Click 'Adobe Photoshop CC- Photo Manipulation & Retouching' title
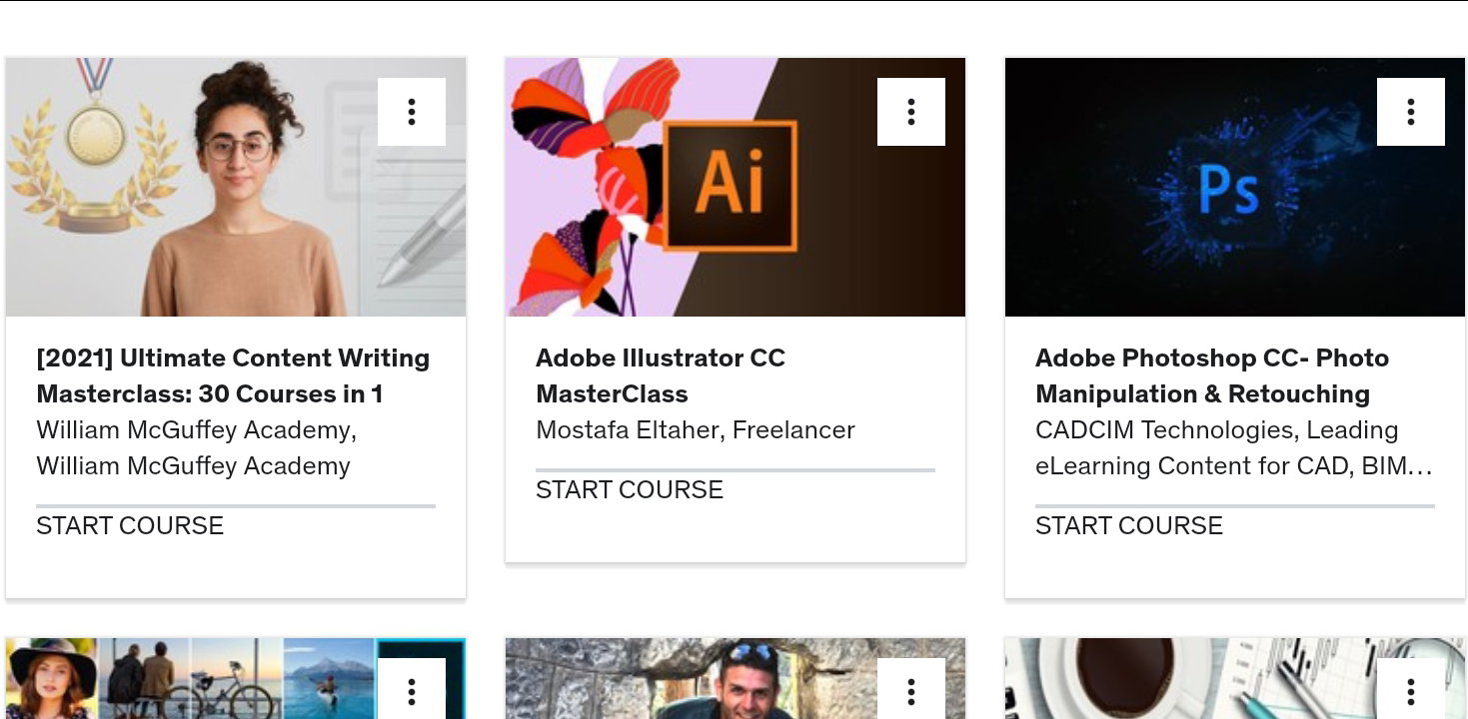This screenshot has height=719, width=1468. pyautogui.click(x=1212, y=375)
